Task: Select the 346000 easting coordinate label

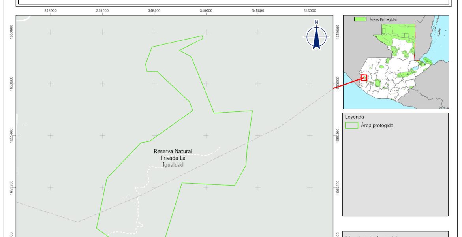Action: (309, 11)
